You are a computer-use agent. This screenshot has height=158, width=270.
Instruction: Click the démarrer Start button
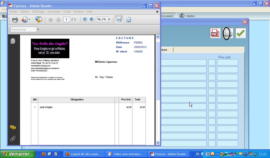[x=18, y=154]
